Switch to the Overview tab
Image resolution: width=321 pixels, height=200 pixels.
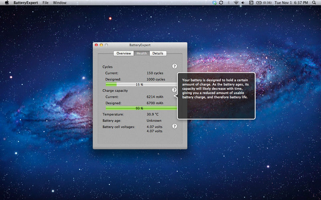point(124,53)
